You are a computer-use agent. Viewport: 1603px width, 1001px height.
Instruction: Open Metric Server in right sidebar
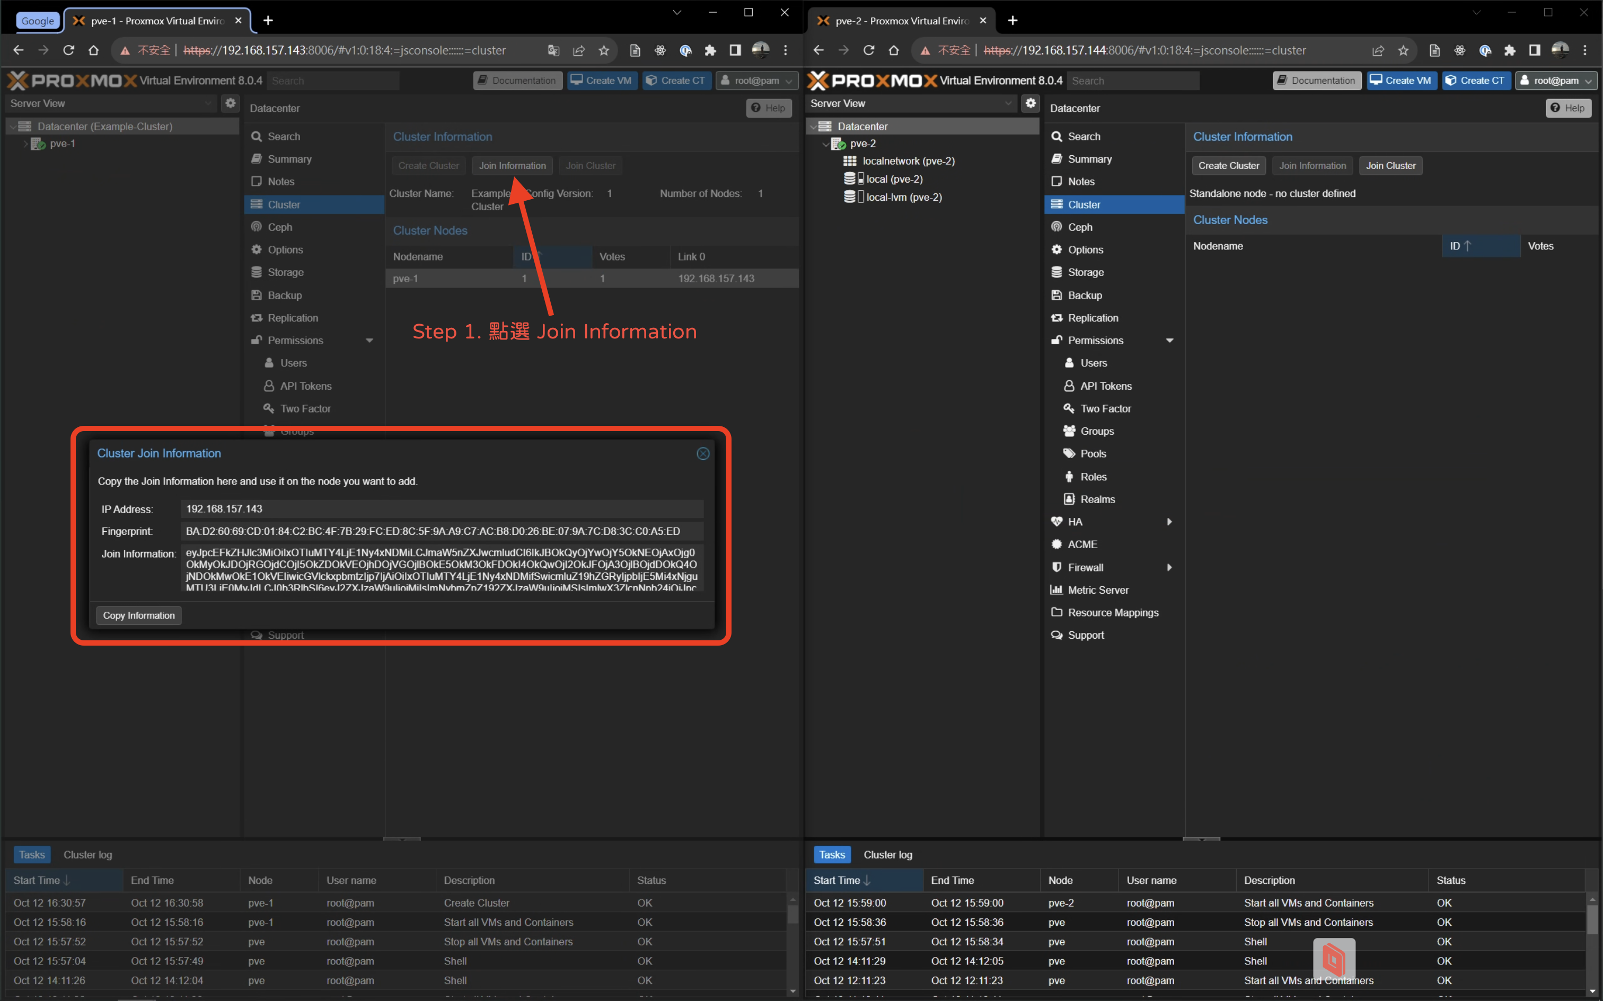point(1098,590)
